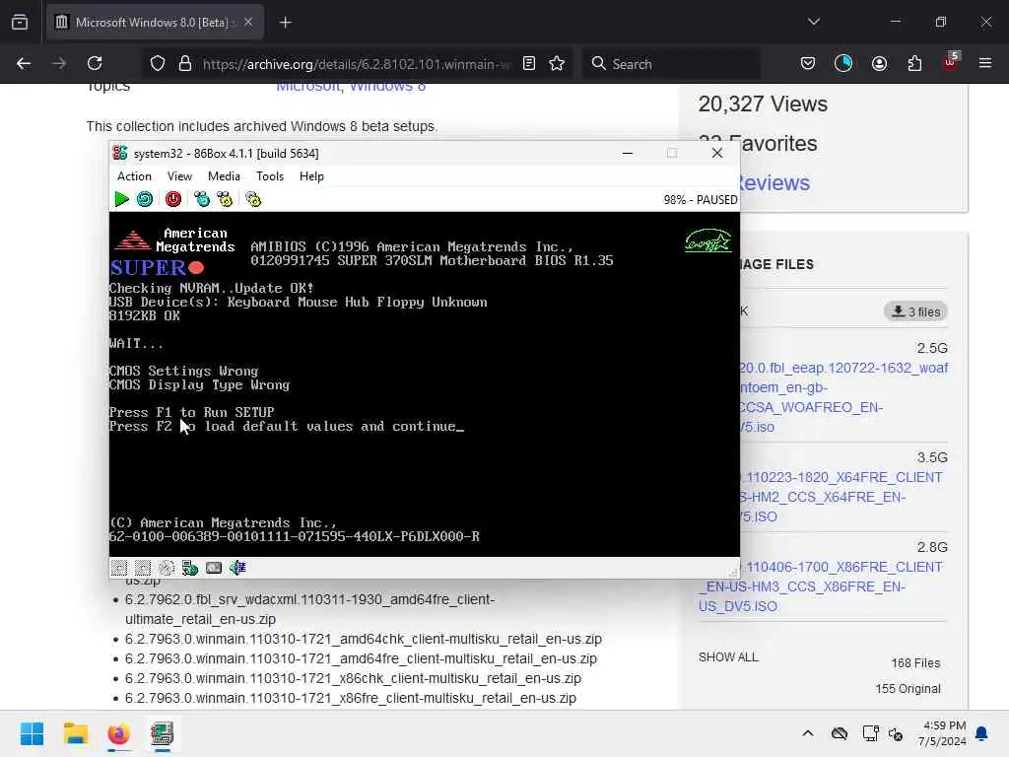Viewport: 1009px width, 757px height.
Task: Open the Media menu in 86Box
Action: (224, 176)
